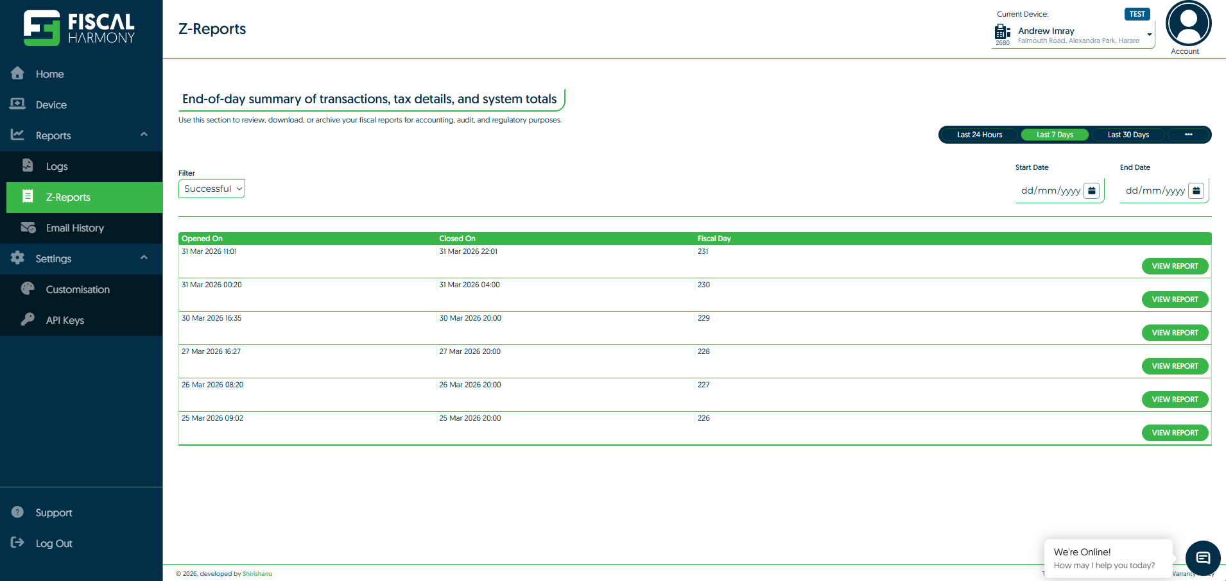Screen dimensions: 1226x581
Task: Click the fiscal device icon labeled 2680
Action: pos(1002,33)
